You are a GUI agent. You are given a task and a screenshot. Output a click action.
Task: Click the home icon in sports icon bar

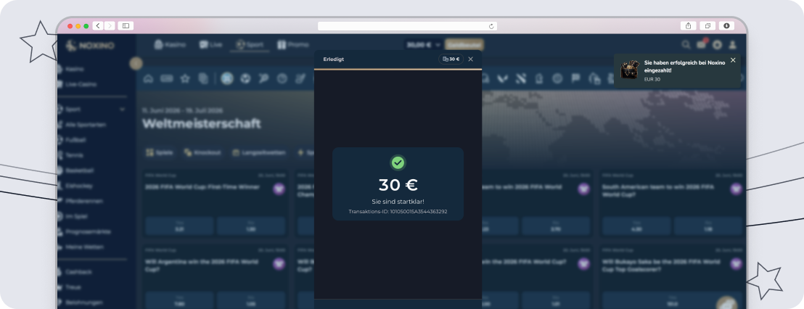tap(148, 78)
